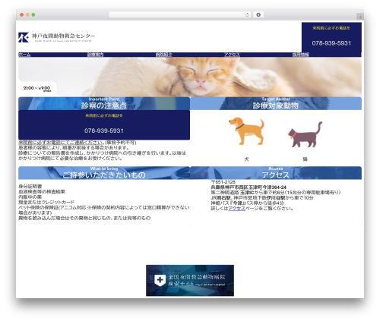Click the sleeping kitten hero image
380x321 pixels.
[x=190, y=77]
